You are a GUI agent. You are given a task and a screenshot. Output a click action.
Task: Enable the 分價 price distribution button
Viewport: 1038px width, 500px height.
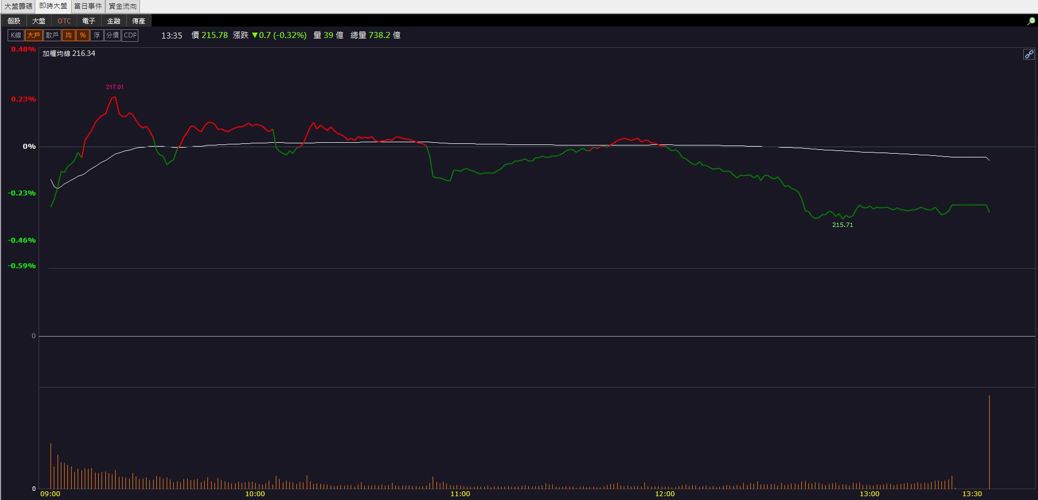coord(112,35)
